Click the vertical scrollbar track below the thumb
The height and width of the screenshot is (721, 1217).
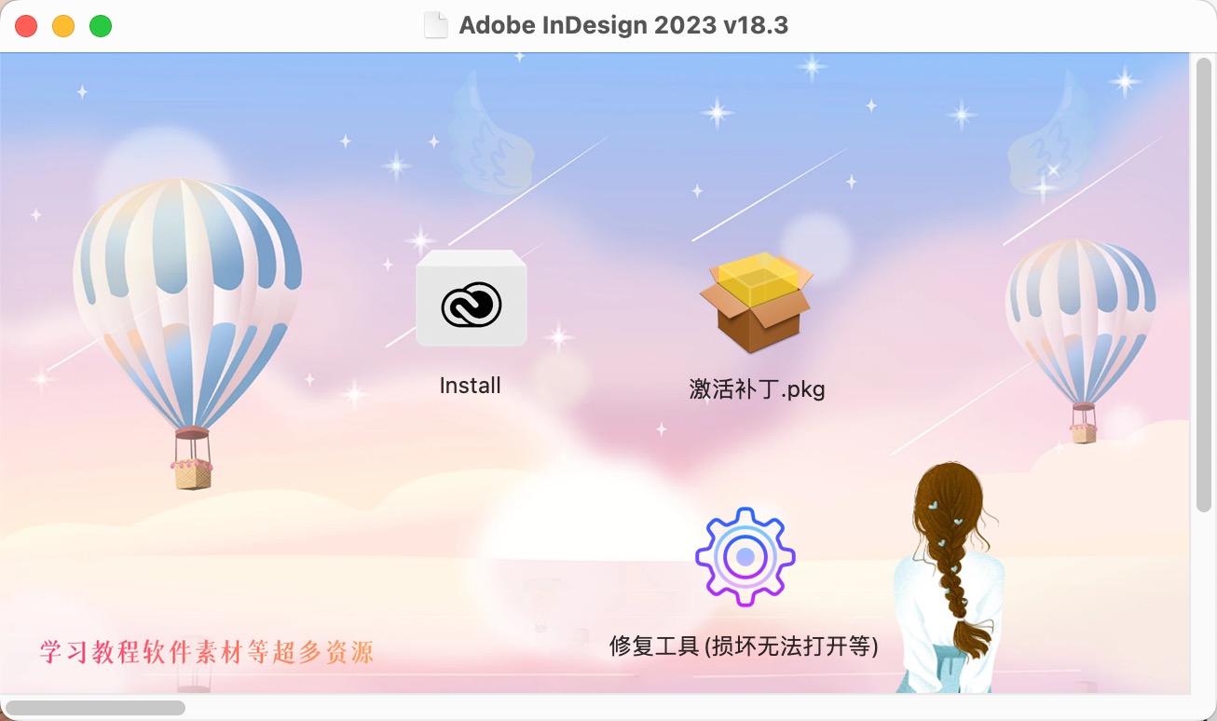click(x=1203, y=603)
